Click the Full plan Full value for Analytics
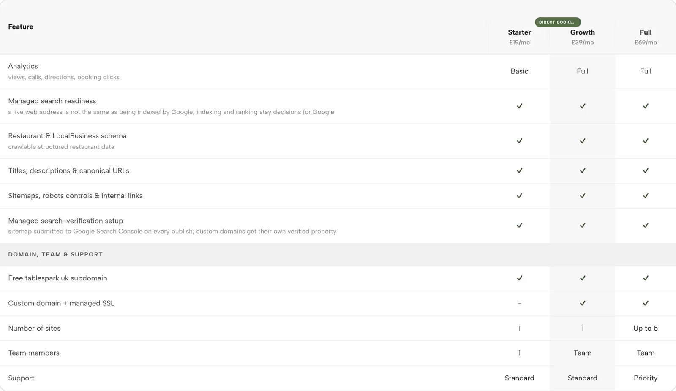This screenshot has width=676, height=391. tap(646, 71)
